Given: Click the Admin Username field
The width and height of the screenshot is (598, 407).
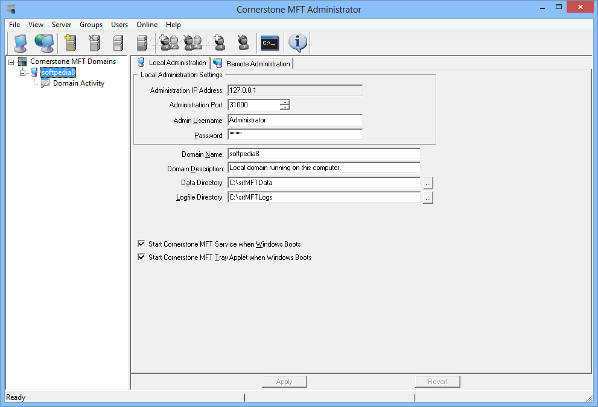Looking at the screenshot, I should pos(295,119).
